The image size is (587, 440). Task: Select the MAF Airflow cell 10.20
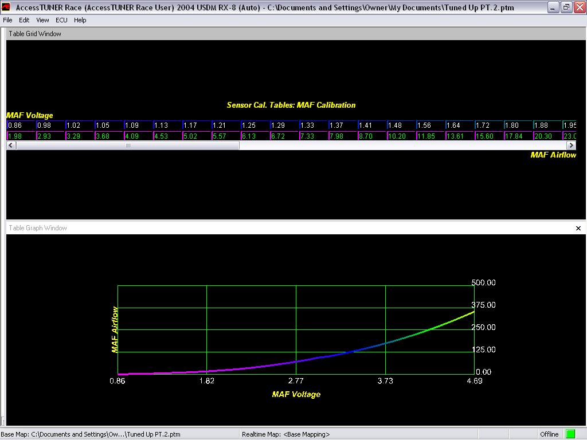click(x=401, y=136)
